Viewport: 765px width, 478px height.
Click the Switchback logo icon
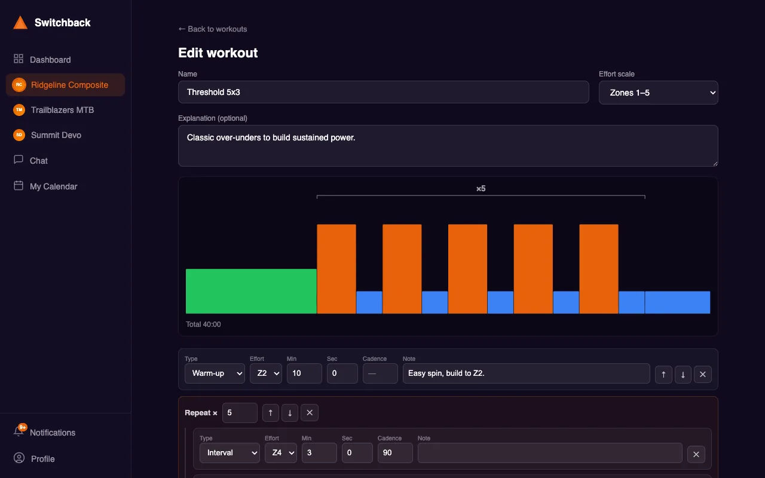tap(20, 23)
